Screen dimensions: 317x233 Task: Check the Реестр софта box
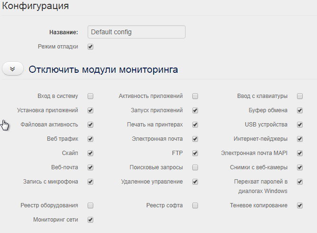(195, 205)
